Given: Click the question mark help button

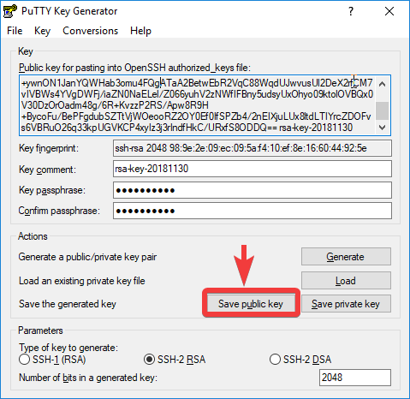Looking at the screenshot, I should [351, 11].
